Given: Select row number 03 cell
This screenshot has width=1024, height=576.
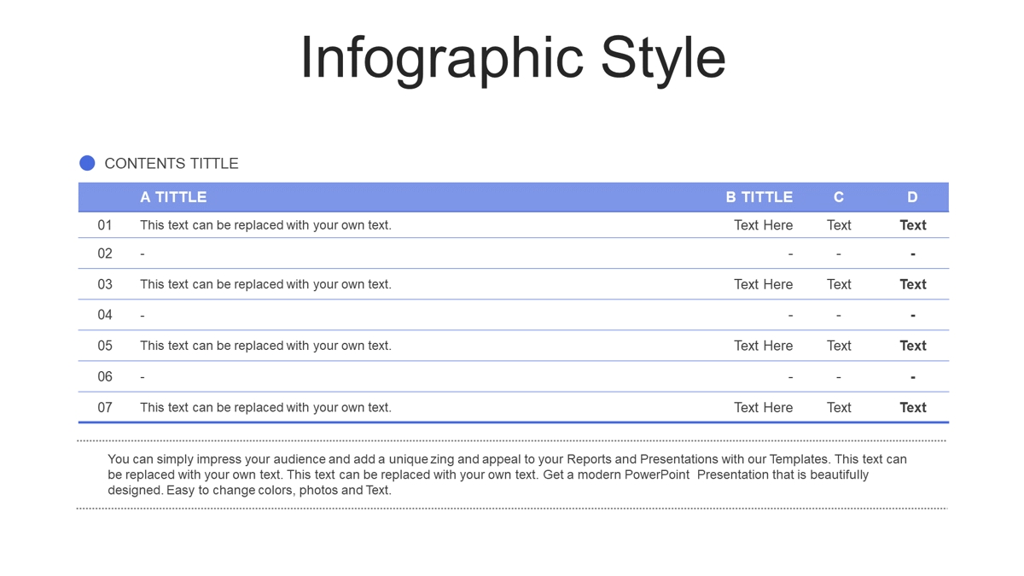Looking at the screenshot, I should 105,284.
